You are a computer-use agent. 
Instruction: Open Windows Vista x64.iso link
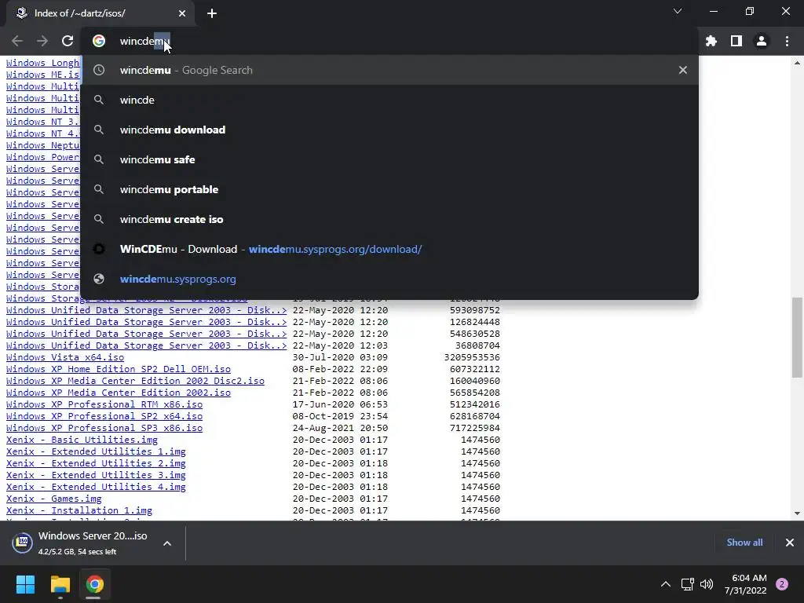click(x=65, y=357)
